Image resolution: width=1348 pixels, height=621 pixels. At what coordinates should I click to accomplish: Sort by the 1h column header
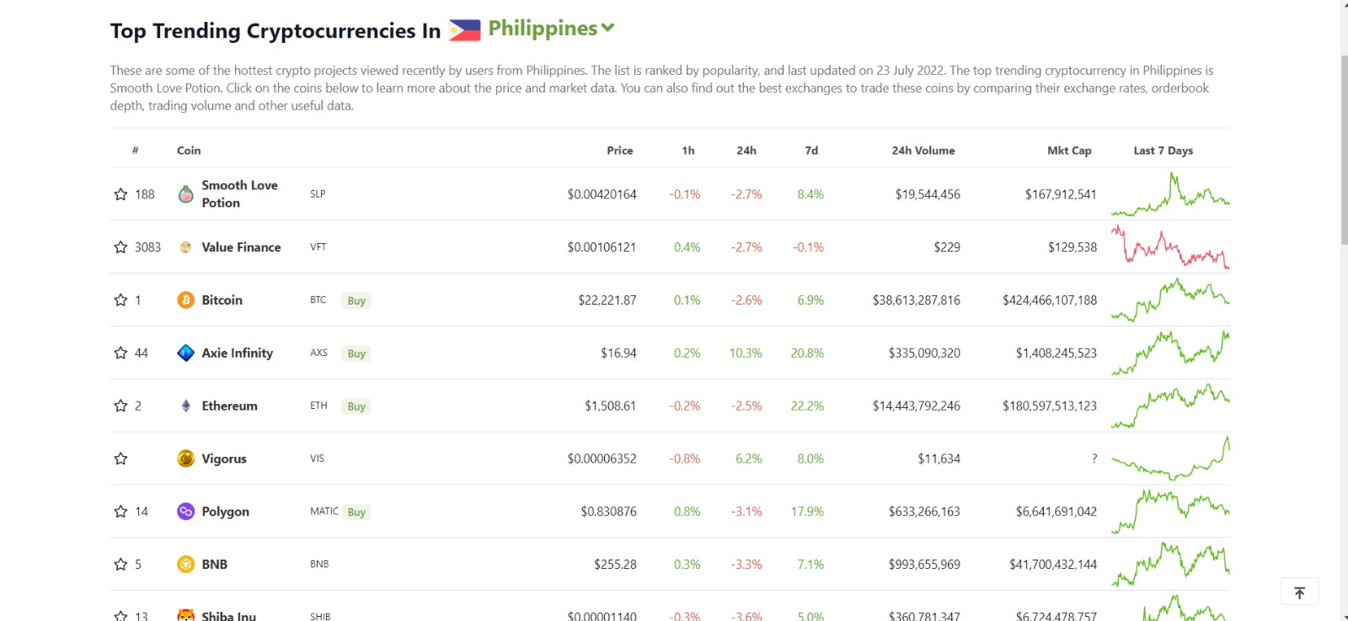(x=688, y=151)
